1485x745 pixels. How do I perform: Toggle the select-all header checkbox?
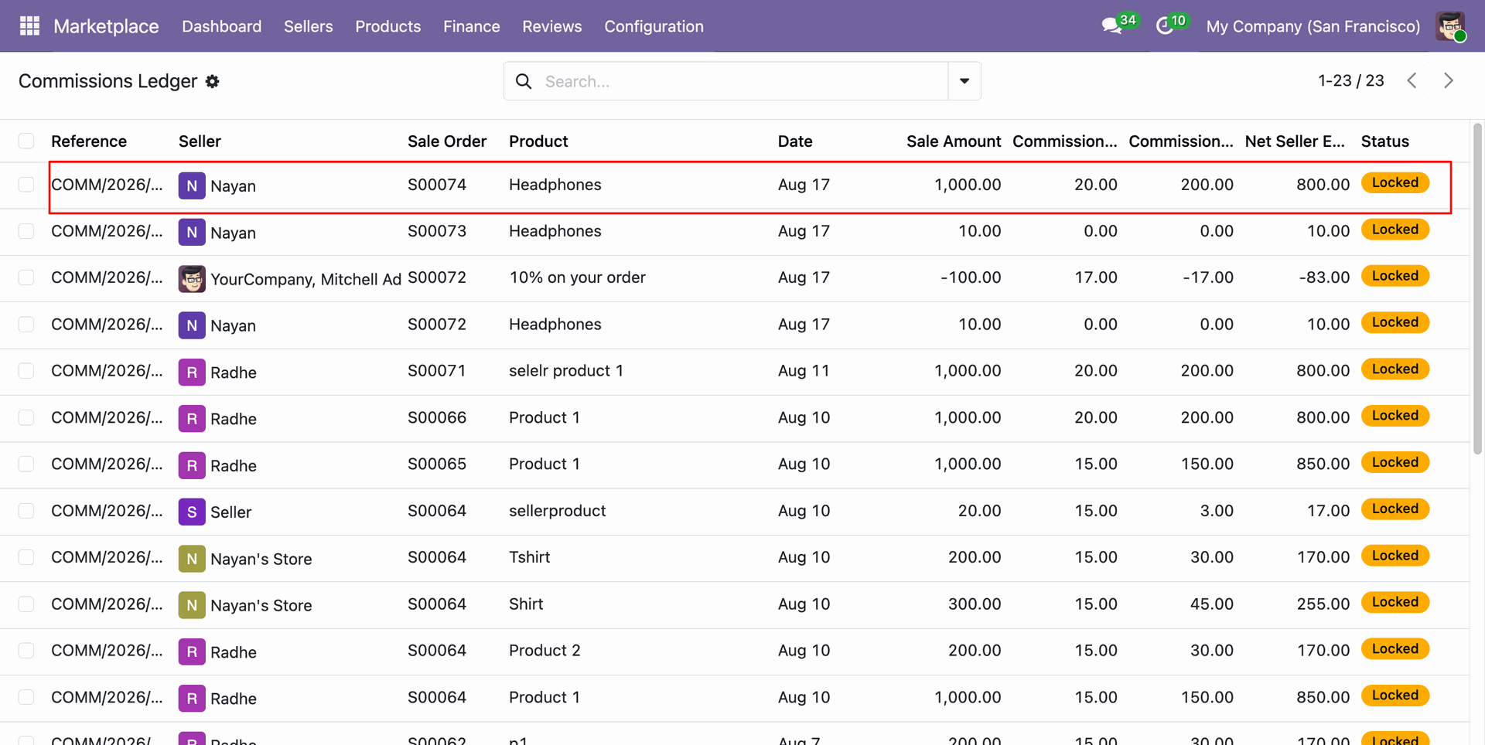[x=26, y=141]
